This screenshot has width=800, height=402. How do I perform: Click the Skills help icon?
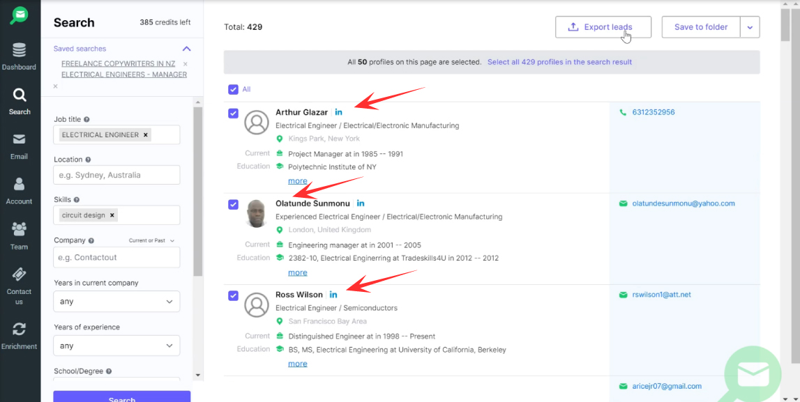[x=77, y=200]
